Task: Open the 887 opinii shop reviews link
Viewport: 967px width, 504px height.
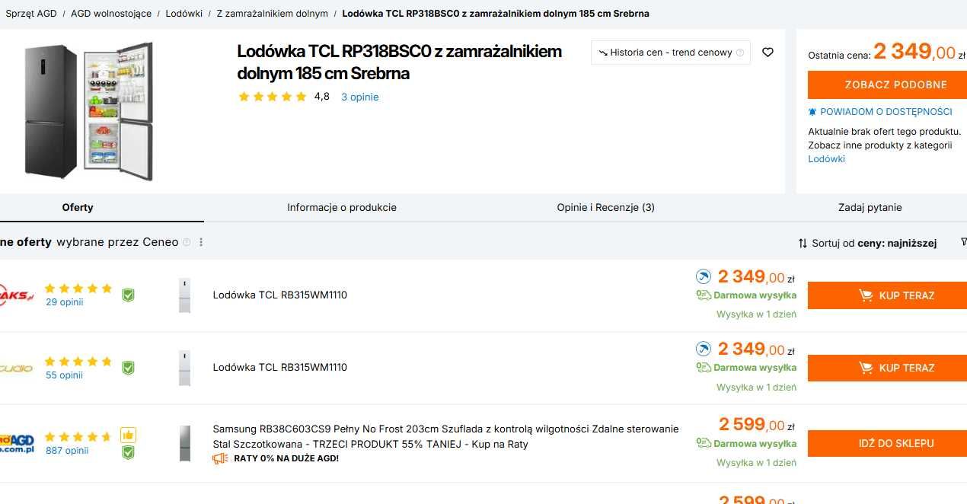Action: (67, 451)
